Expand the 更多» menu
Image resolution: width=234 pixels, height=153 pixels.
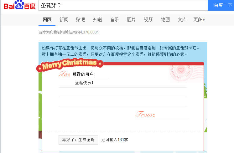[199, 19]
